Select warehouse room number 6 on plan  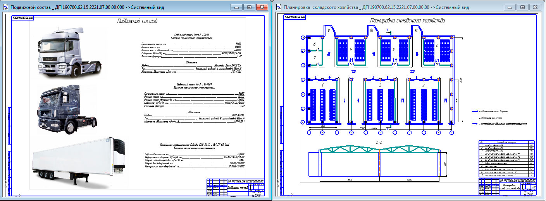pyautogui.click(x=350, y=49)
